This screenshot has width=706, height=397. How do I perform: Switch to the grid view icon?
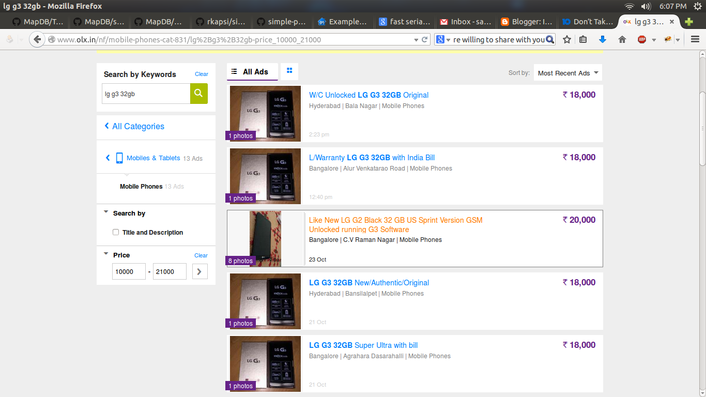[x=289, y=71]
